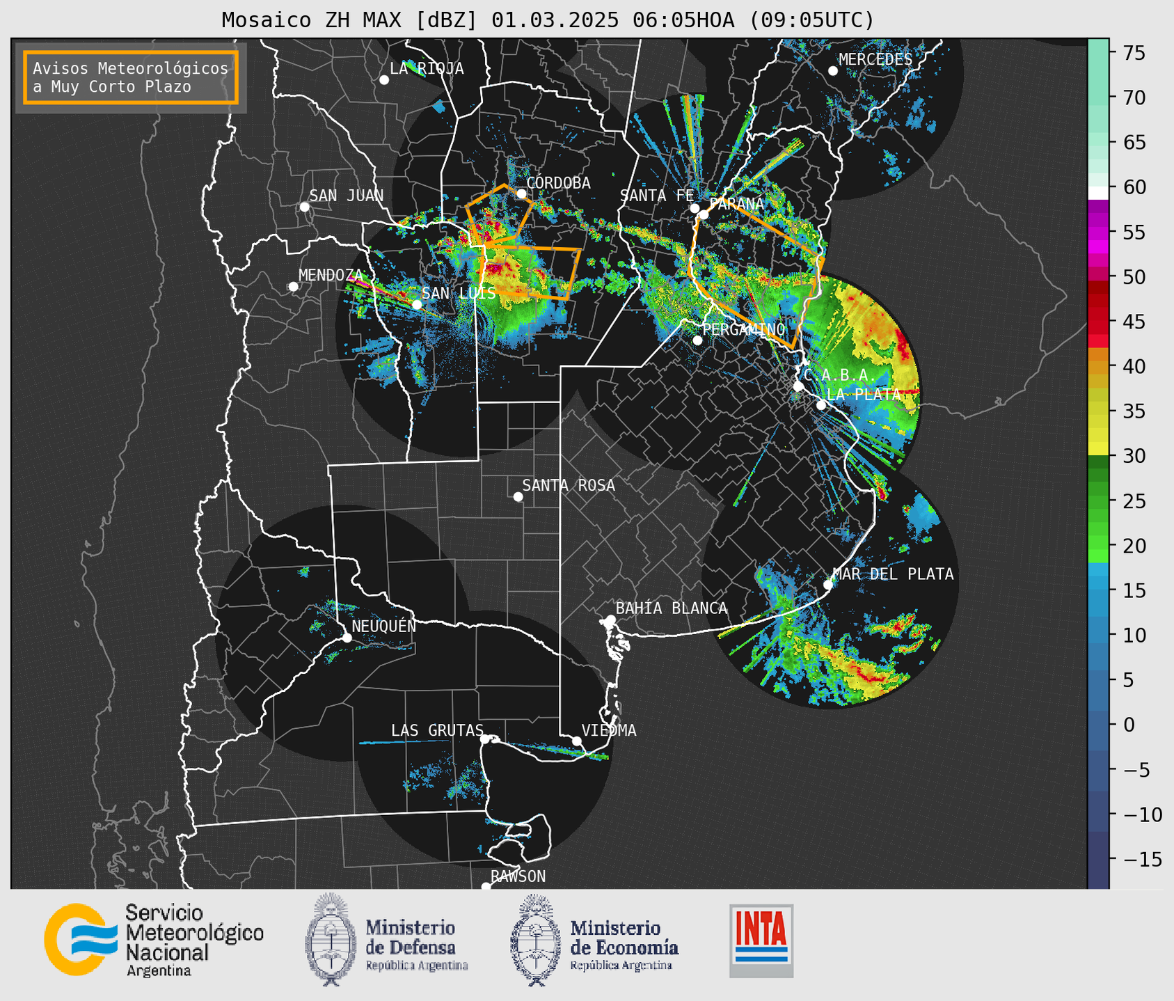
Task: Select the LAS GRUTAS city marker
Action: pyautogui.click(x=485, y=739)
